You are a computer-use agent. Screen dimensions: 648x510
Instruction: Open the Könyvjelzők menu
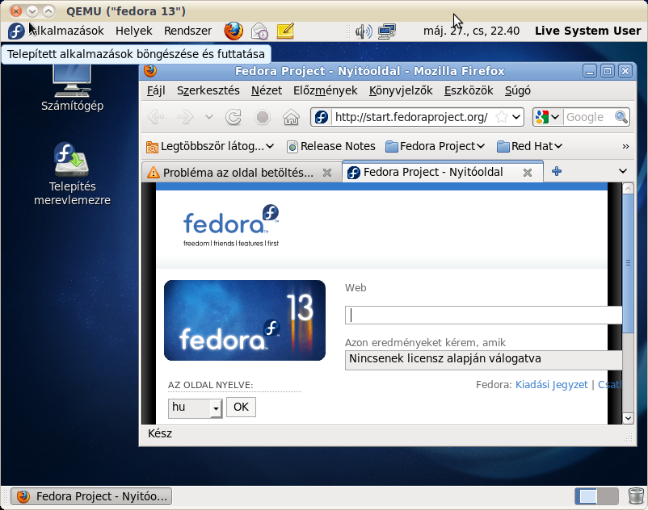[401, 90]
